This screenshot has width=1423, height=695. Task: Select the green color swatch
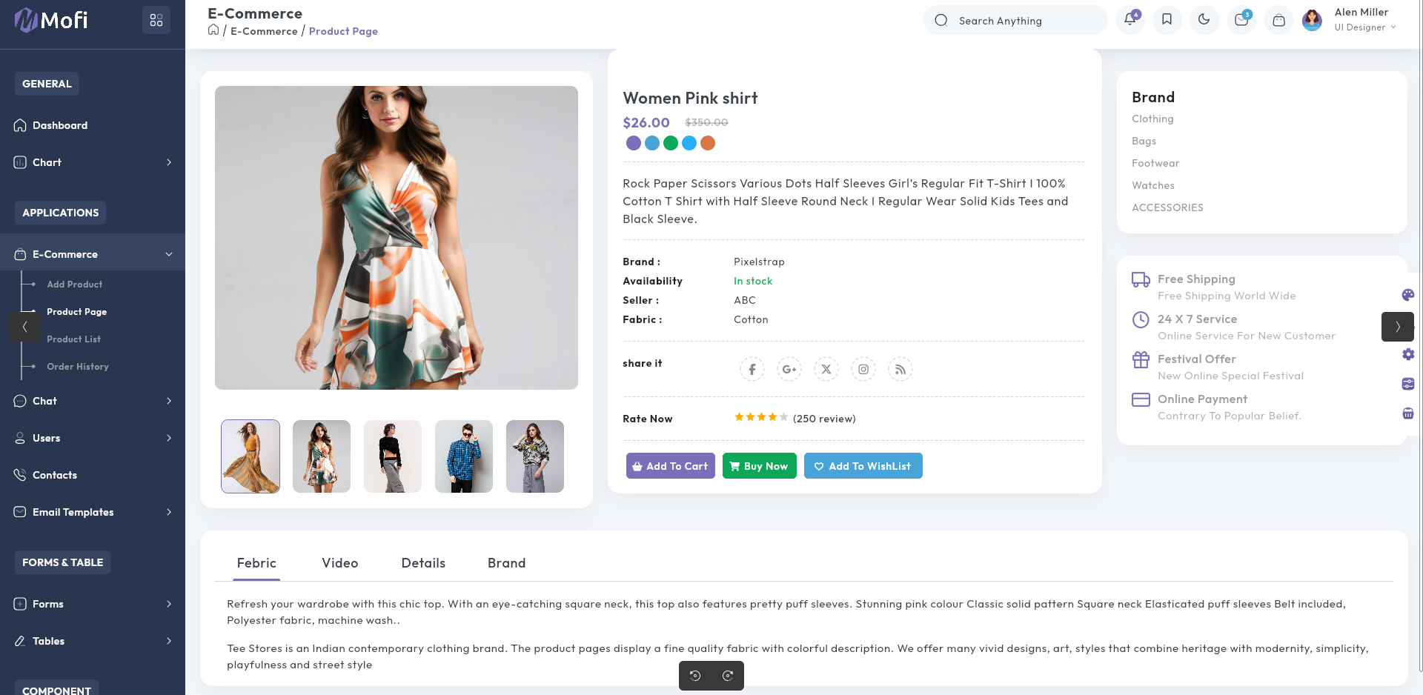pos(671,143)
